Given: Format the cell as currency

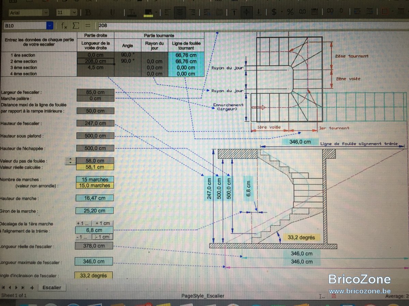Looking at the screenshot, I should 274,12.
